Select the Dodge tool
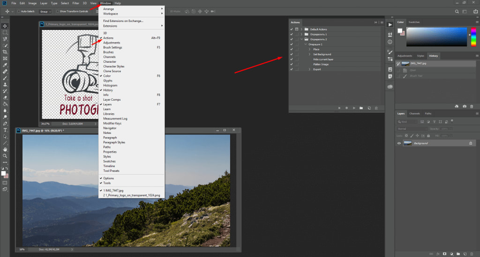The width and height of the screenshot is (480, 257). (5, 117)
